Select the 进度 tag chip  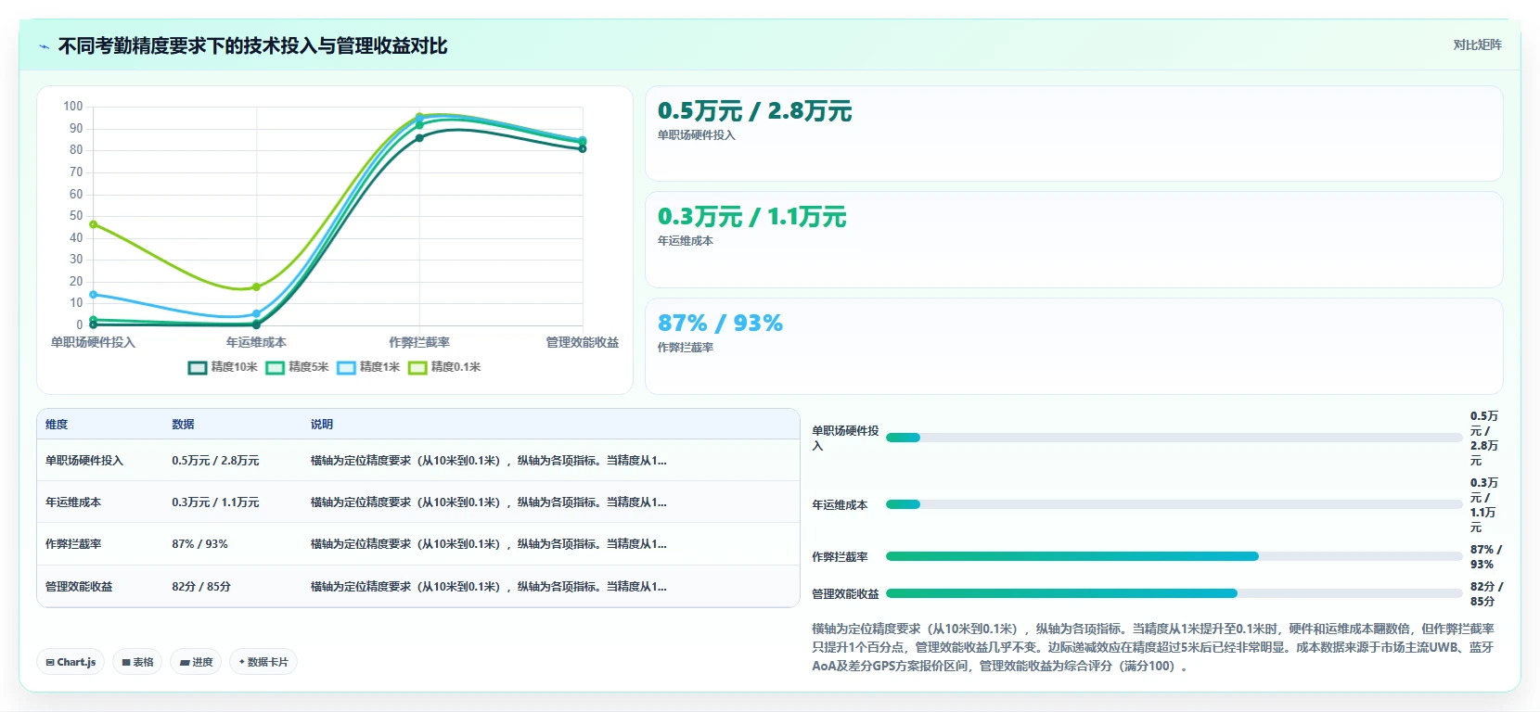pyautogui.click(x=196, y=662)
